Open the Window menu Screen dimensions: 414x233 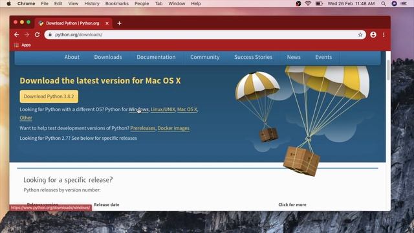[x=177, y=3]
